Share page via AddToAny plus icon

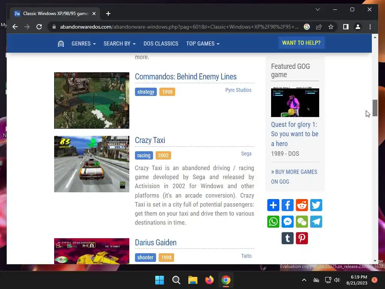coord(273,205)
